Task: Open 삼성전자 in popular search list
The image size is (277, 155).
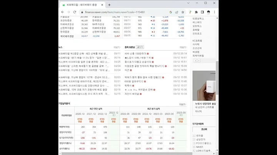Action: 200,139
